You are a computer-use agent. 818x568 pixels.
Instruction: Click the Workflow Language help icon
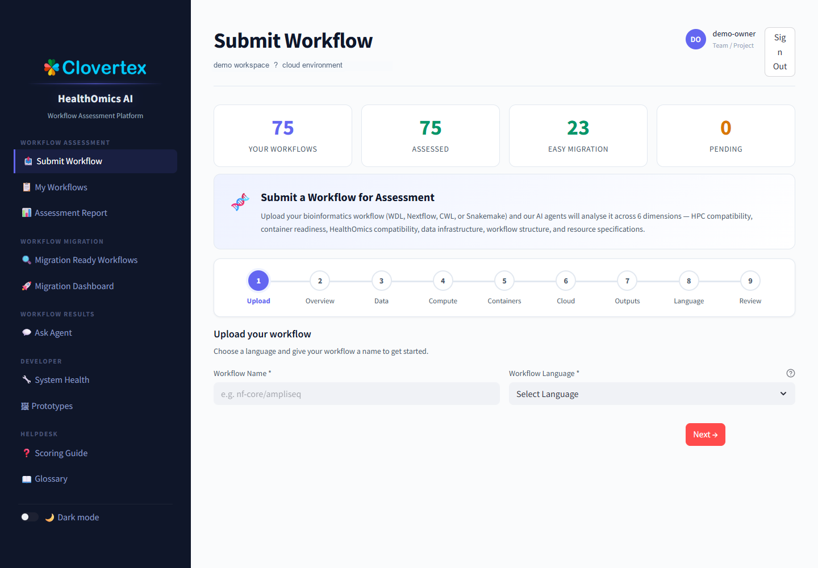pos(791,373)
